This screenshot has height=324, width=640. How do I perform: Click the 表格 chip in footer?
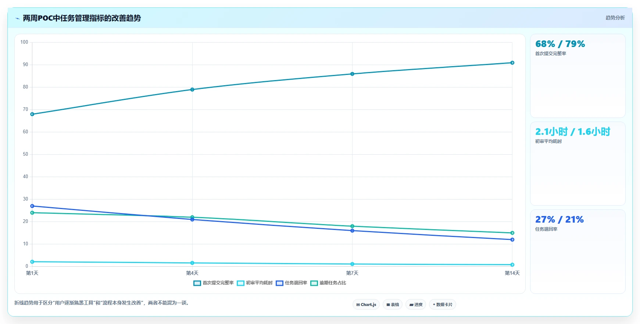coord(393,305)
